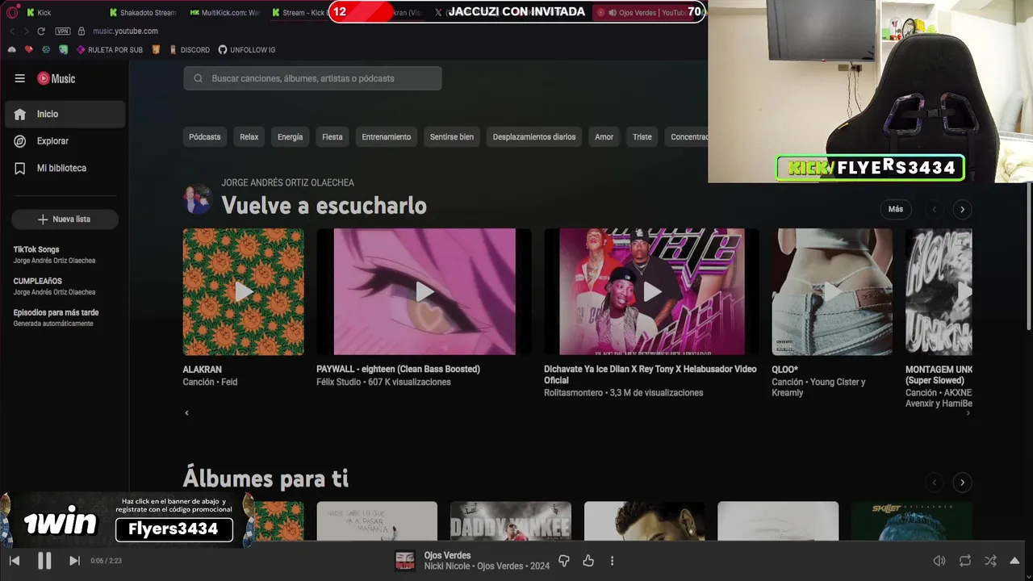The height and width of the screenshot is (581, 1033).
Task: Skip to the previous track
Action: click(15, 561)
